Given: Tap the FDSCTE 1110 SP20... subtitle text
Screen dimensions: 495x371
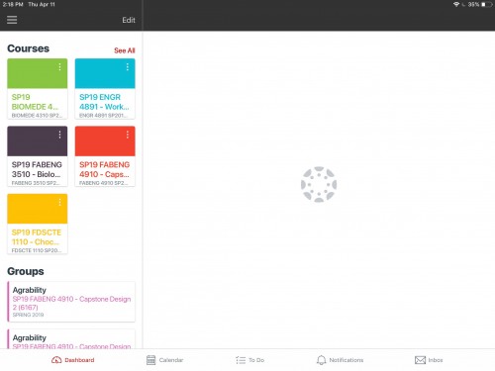Looking at the screenshot, I should 37,250.
